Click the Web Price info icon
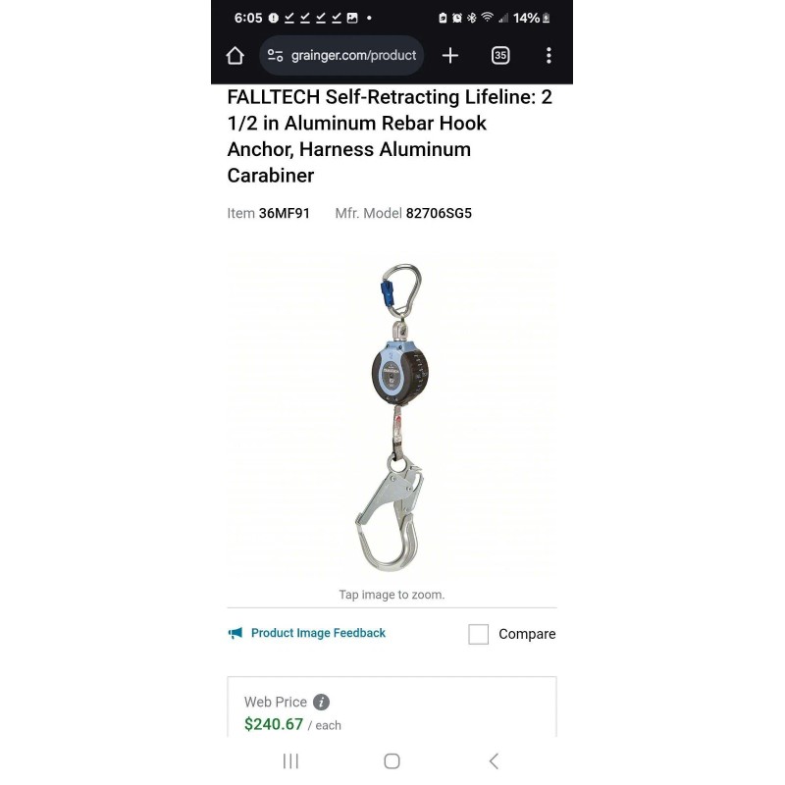Screen dimensions: 785x785 (x=322, y=702)
